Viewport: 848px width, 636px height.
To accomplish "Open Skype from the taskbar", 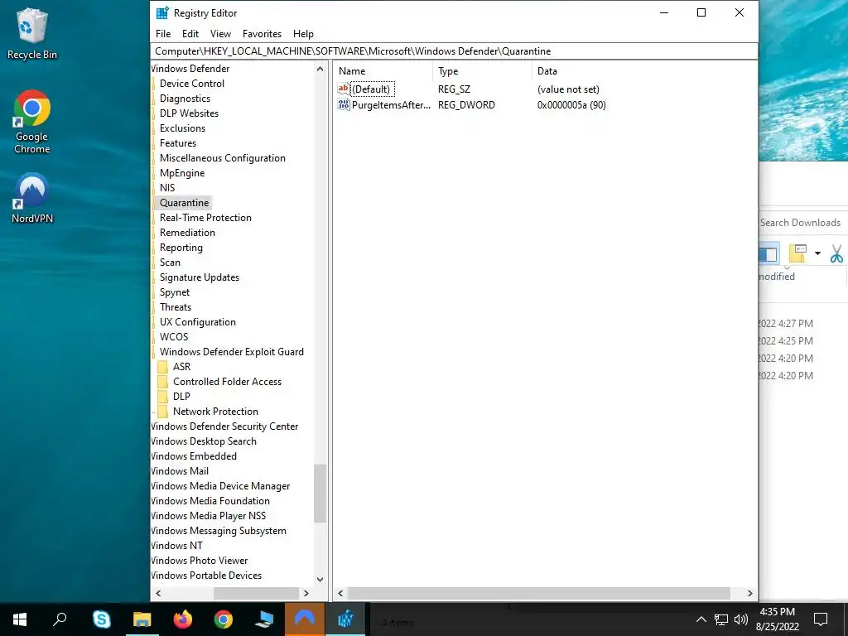I will tap(101, 619).
